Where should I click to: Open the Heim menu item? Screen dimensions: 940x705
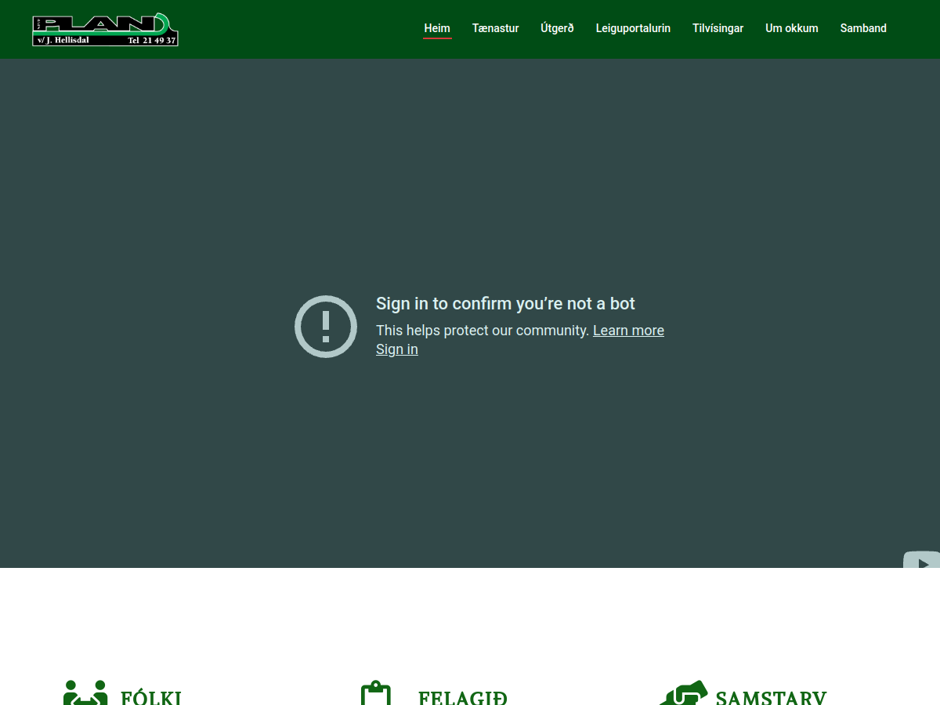click(437, 28)
